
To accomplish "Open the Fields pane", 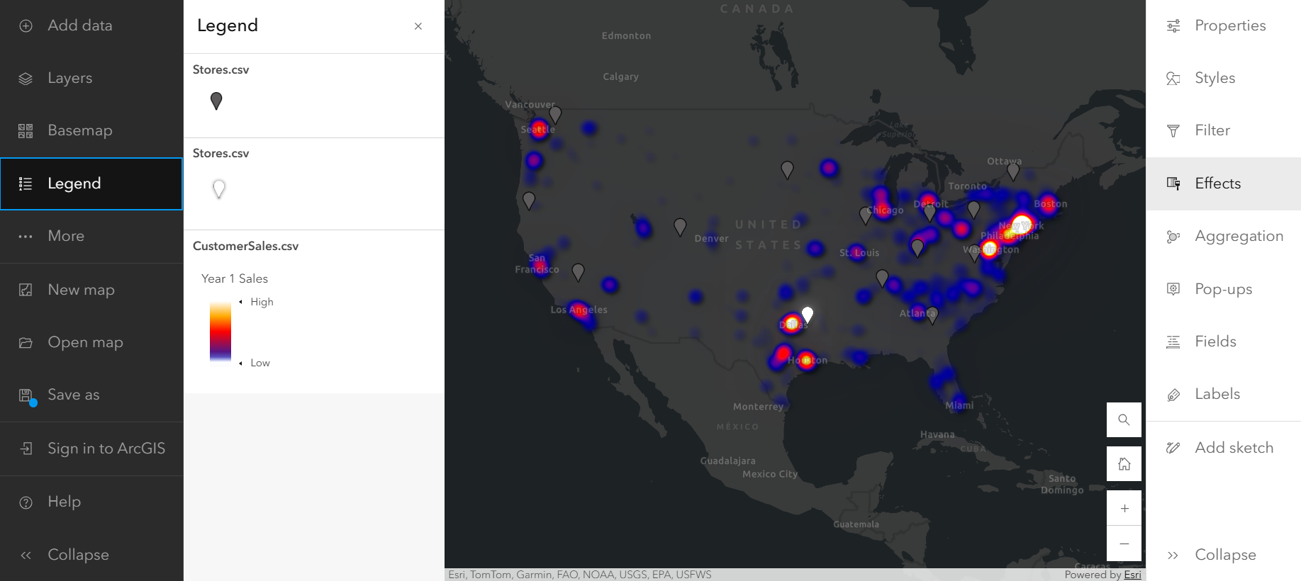I will pyautogui.click(x=1224, y=342).
